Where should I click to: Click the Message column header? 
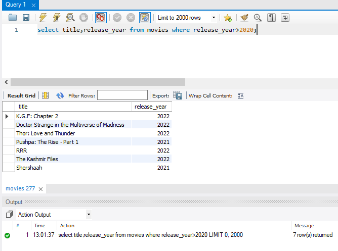tap(304, 225)
